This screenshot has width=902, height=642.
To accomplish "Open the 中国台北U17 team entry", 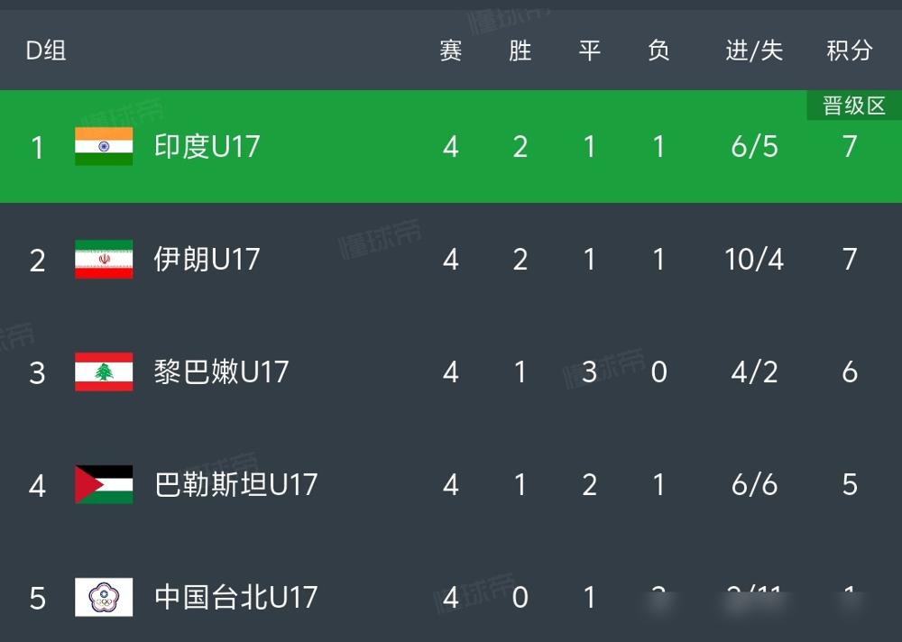I will 235,597.
